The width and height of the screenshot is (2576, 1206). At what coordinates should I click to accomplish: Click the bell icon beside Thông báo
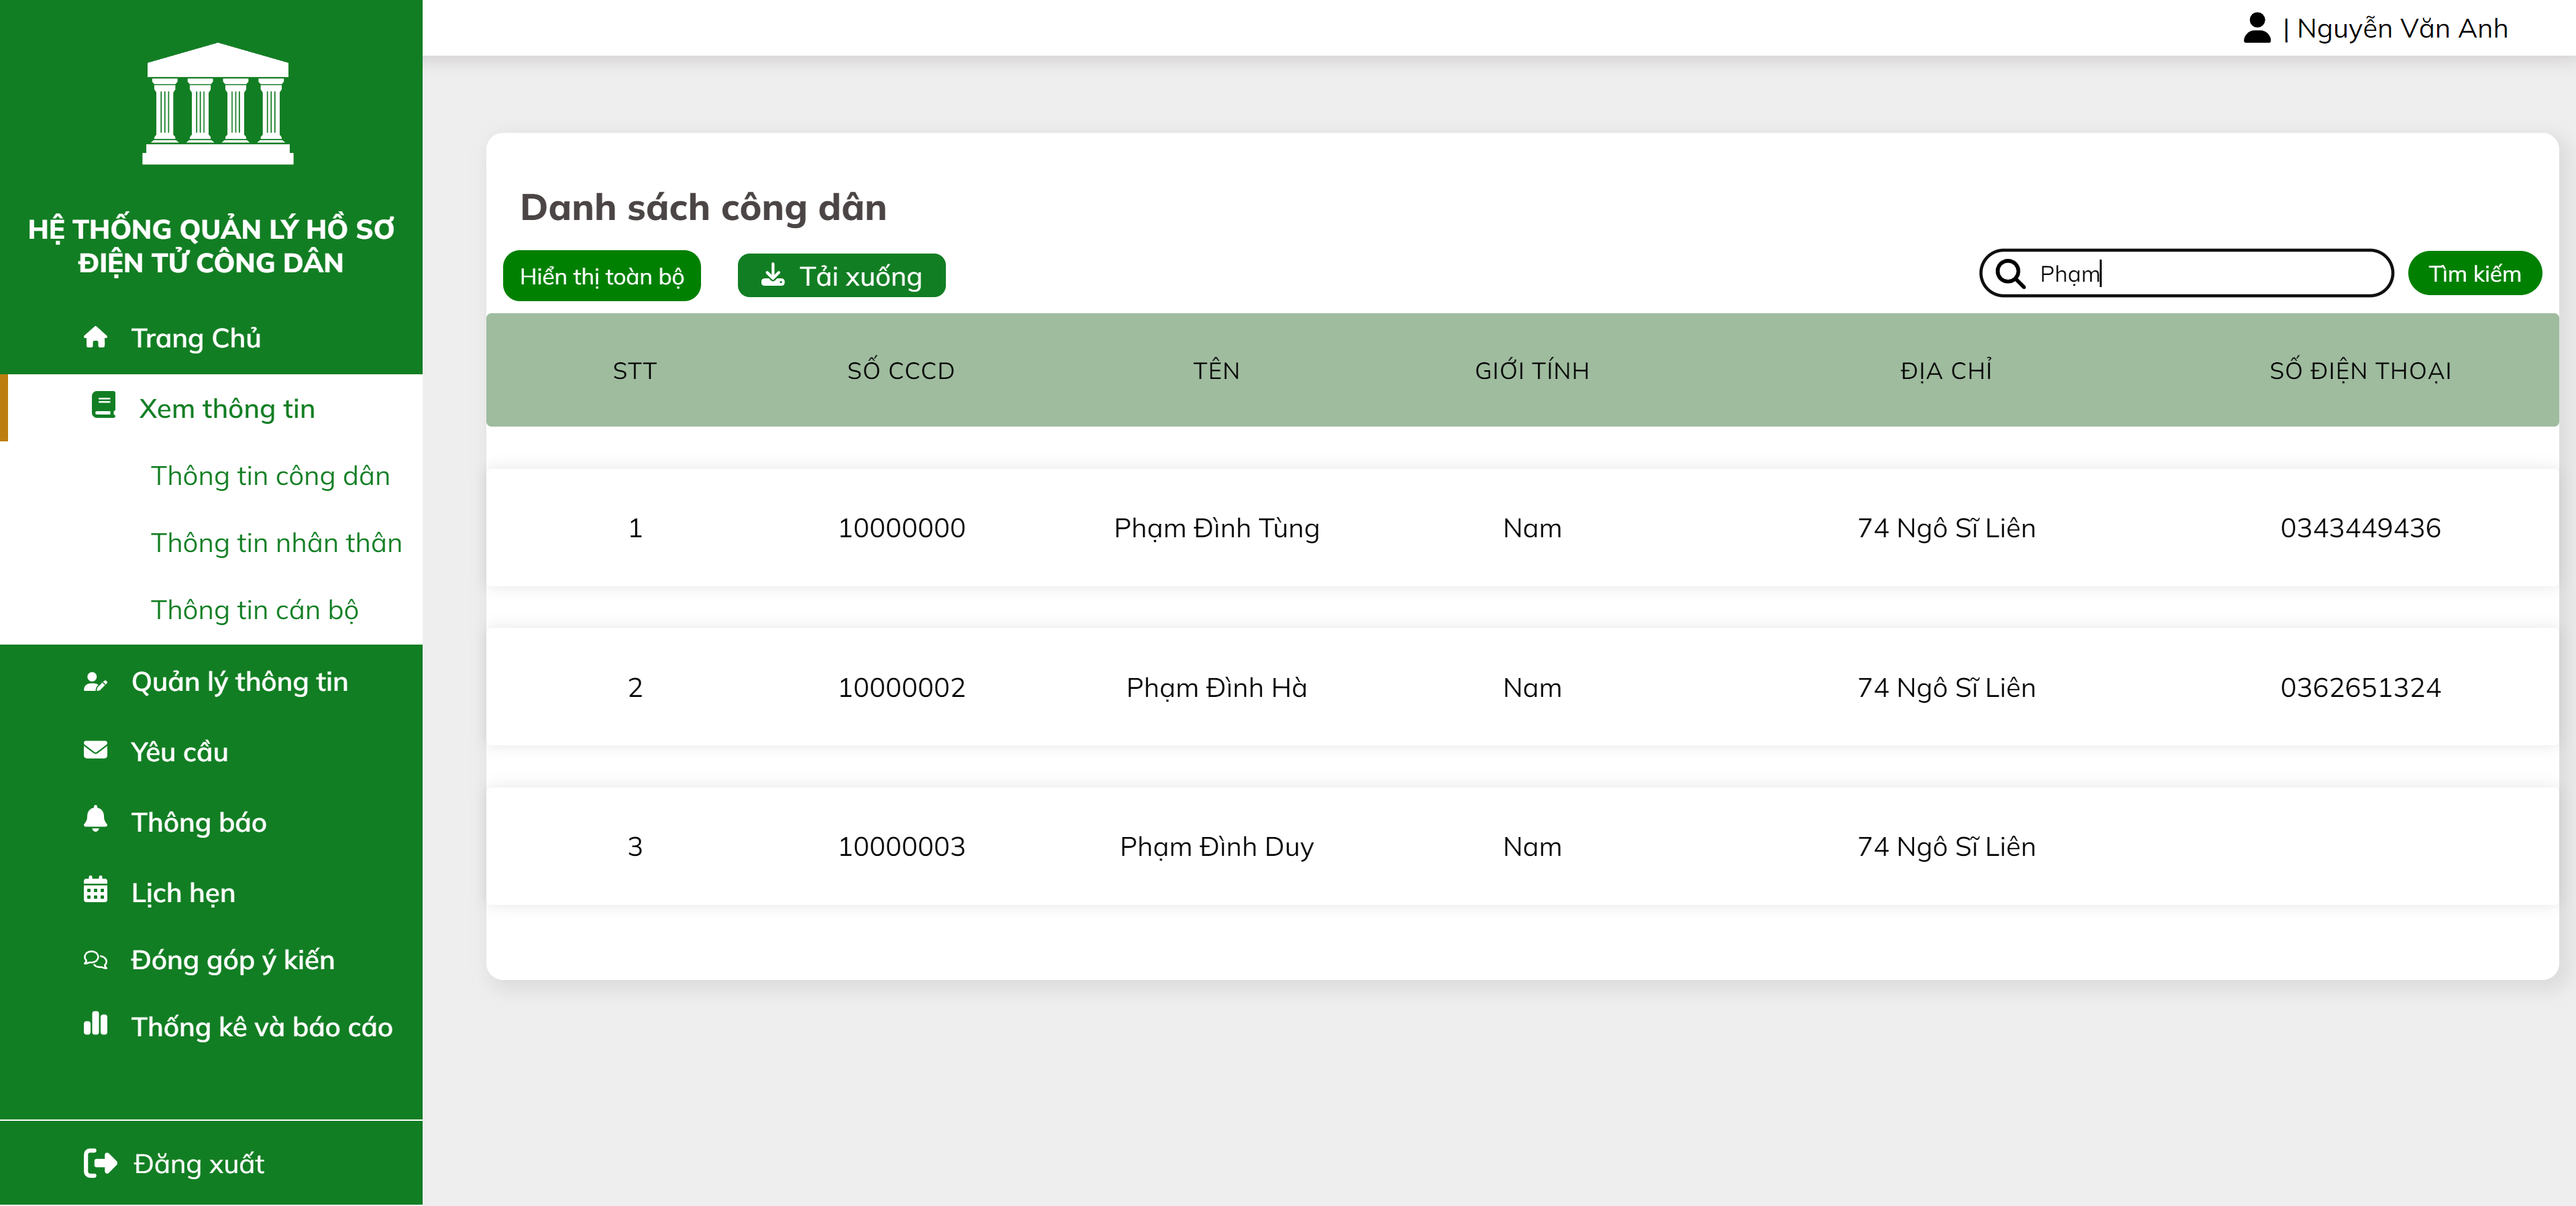[x=95, y=820]
